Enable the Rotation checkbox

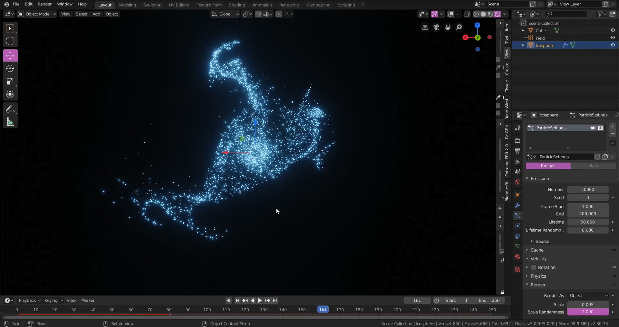(534, 267)
